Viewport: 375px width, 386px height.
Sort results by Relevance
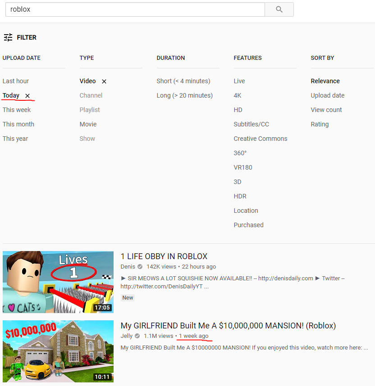[x=325, y=81]
